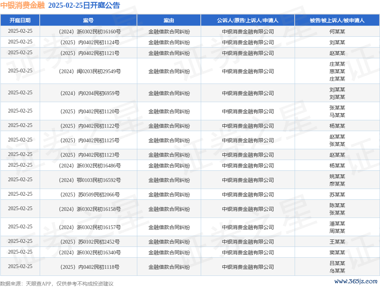Screen dimensions: 380x287
Task: Click defendant name 王某某
Action: 337,242
